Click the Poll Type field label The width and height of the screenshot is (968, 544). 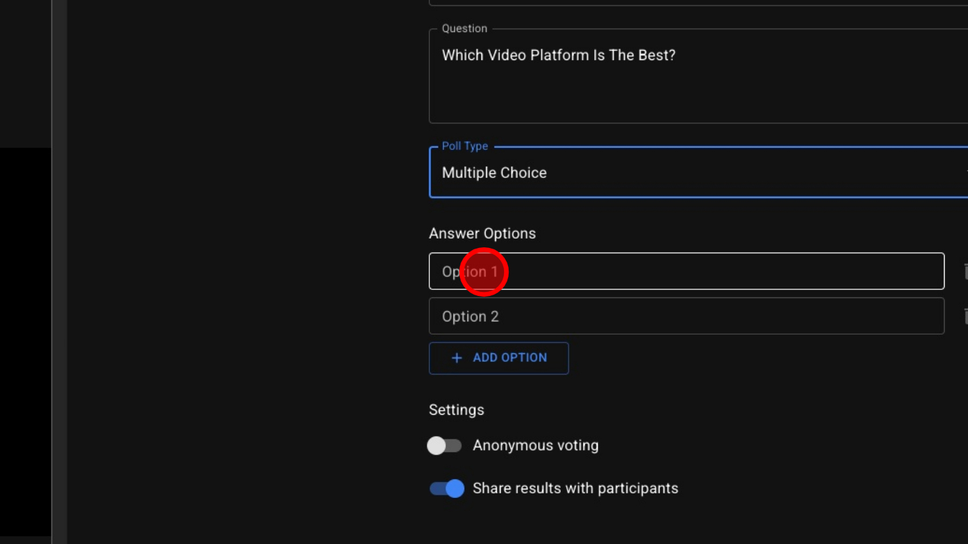click(465, 146)
